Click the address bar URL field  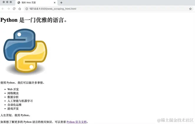pyautogui.click(x=108, y=9)
